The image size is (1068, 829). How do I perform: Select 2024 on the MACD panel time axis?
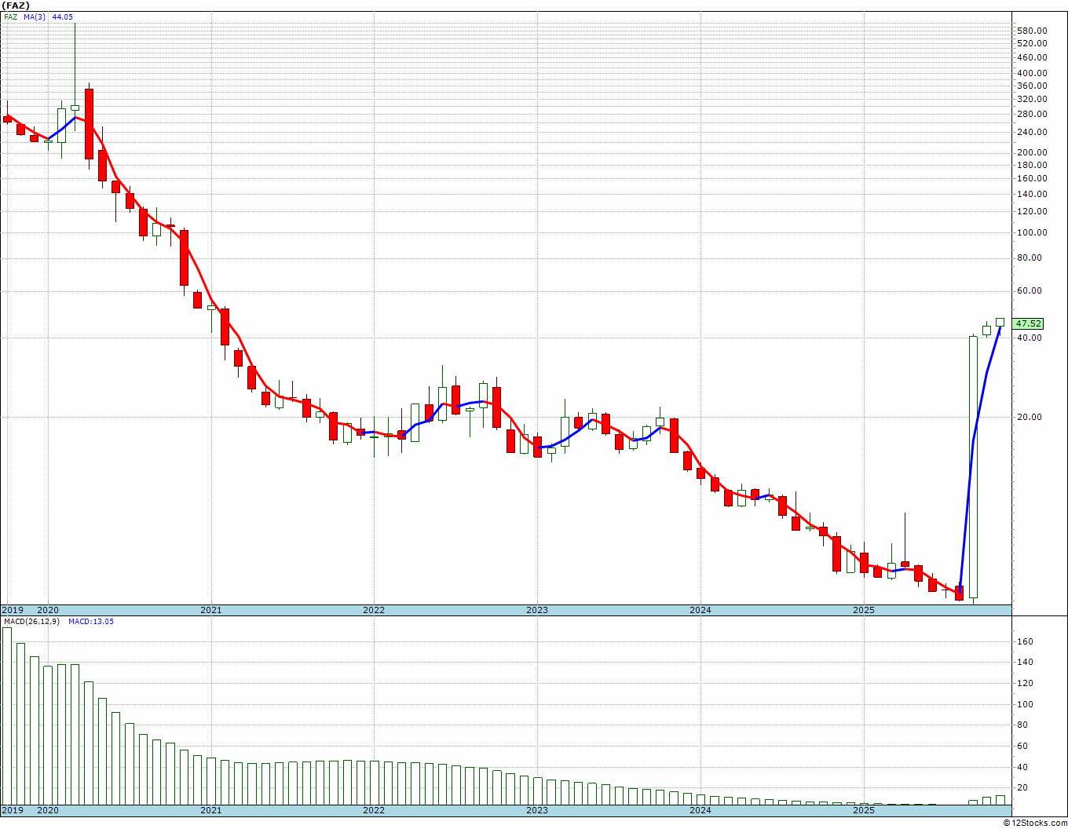point(700,810)
